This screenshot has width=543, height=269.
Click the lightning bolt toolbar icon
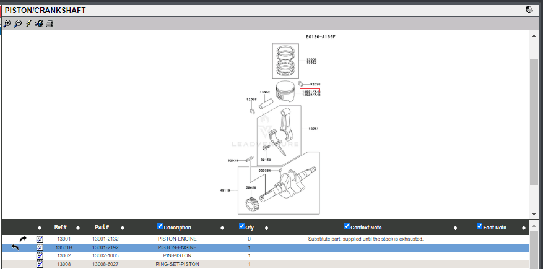tap(28, 24)
